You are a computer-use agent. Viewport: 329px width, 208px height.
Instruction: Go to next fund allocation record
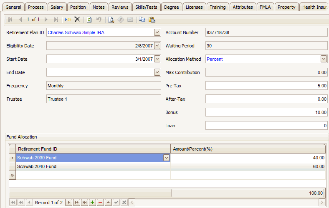click(x=69, y=202)
